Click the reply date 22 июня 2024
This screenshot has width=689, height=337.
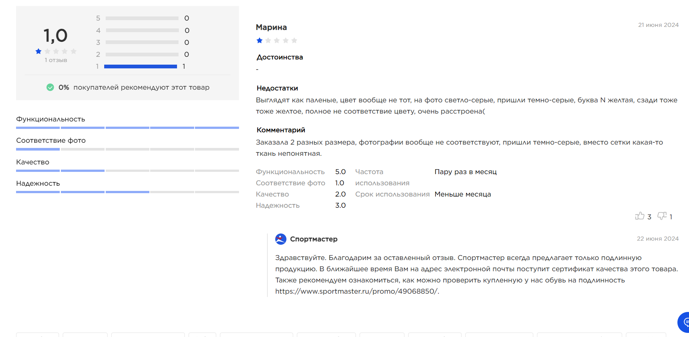657,239
